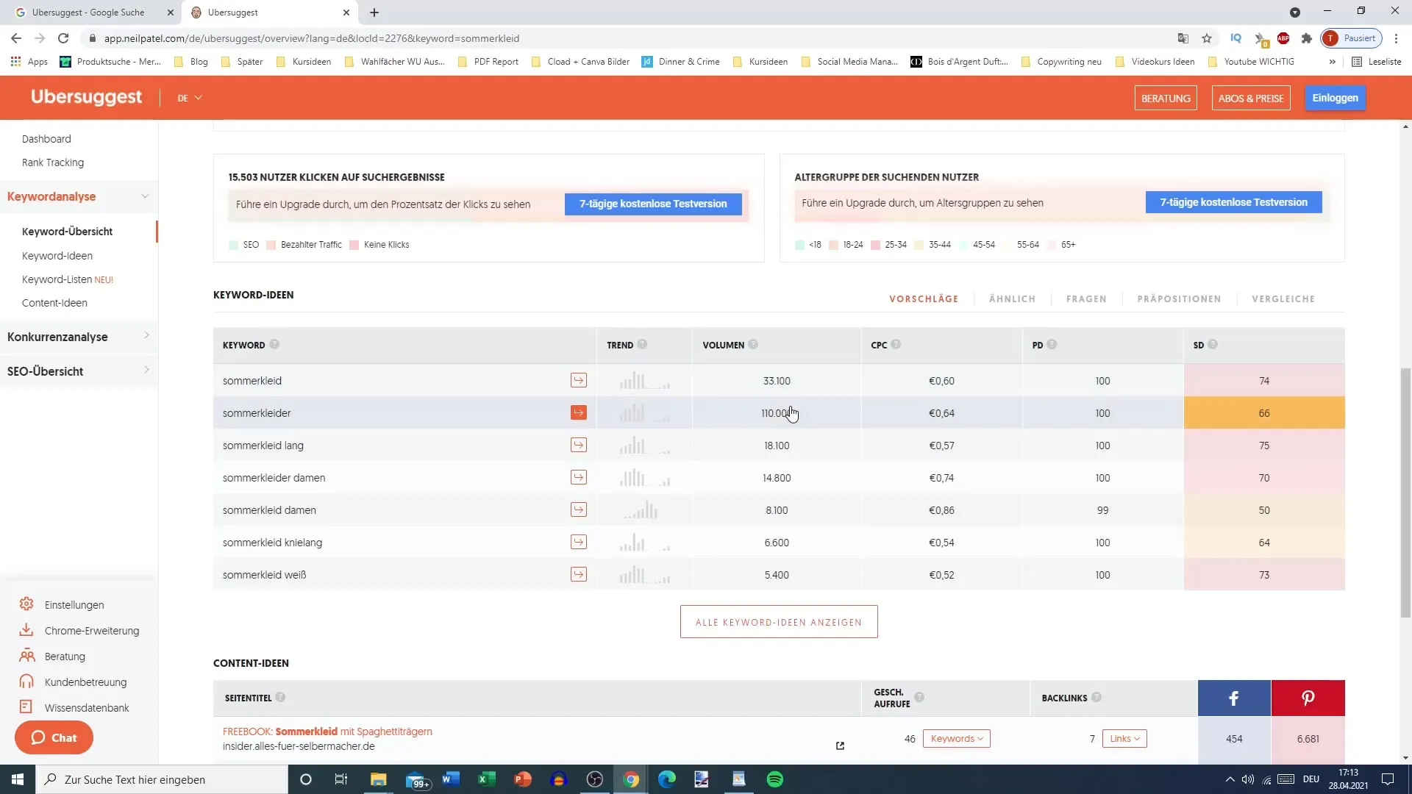Click the external link icon in Content-Ideen row

click(x=841, y=745)
